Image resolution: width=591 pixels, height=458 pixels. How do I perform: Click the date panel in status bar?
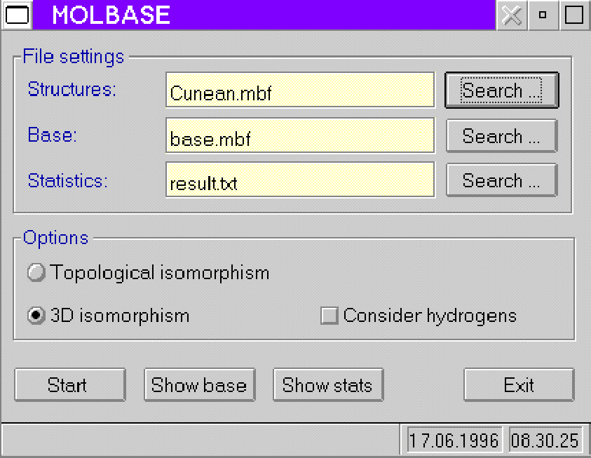[454, 440]
